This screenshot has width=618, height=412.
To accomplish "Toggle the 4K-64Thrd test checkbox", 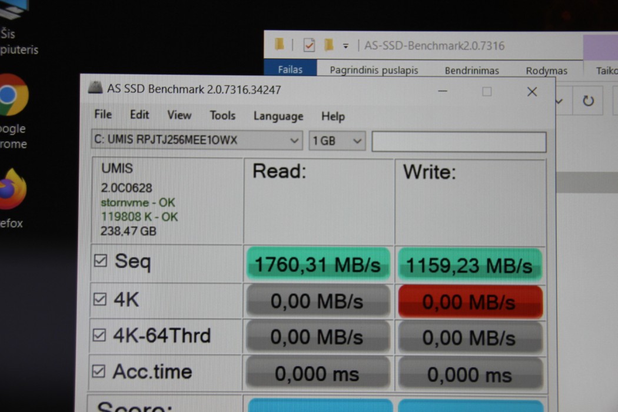I will [99, 335].
